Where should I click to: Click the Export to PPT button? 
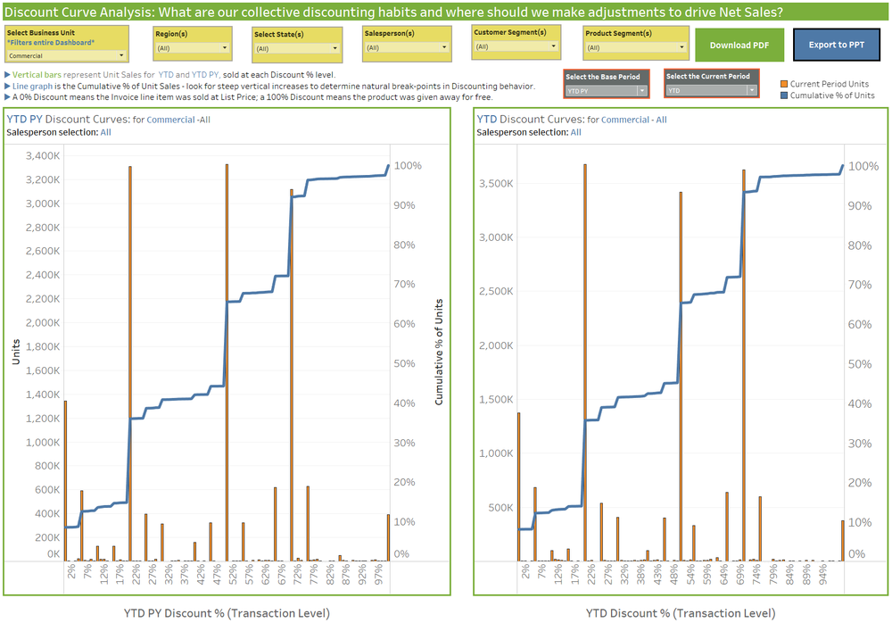(x=836, y=46)
